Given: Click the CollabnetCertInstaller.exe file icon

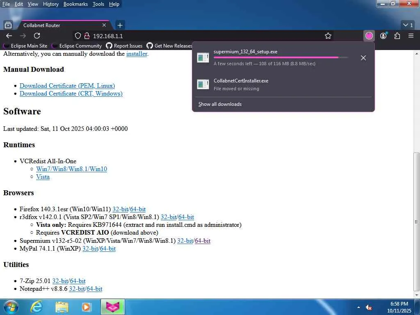Looking at the screenshot, I should pyautogui.click(x=203, y=84).
